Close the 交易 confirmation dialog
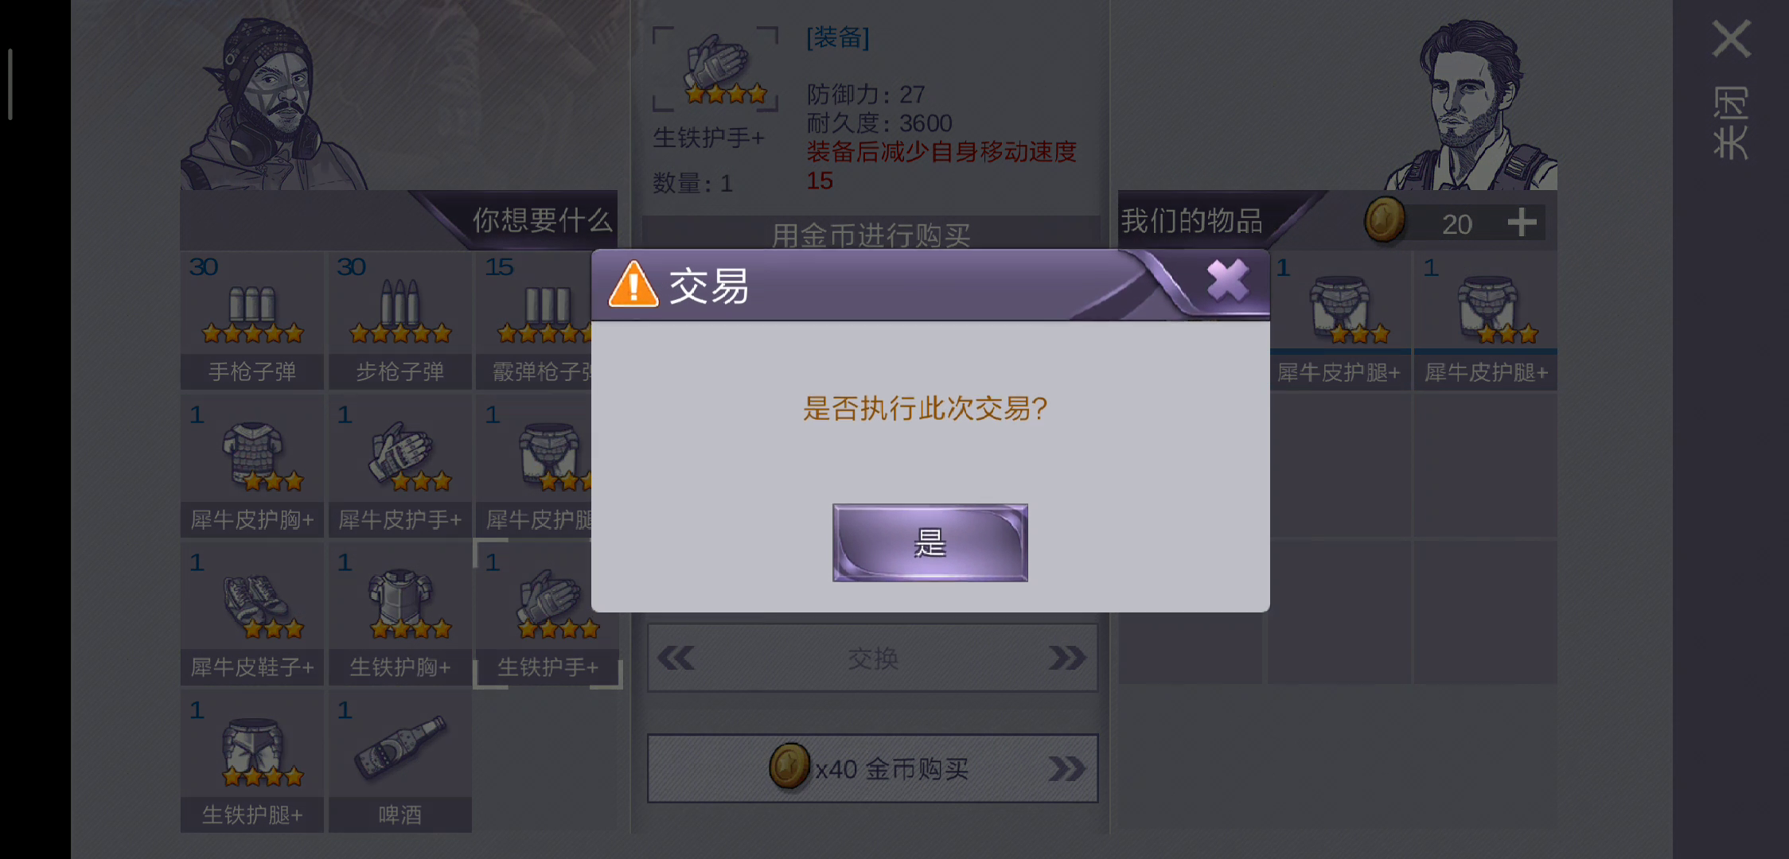This screenshot has height=859, width=1789. point(1227,280)
